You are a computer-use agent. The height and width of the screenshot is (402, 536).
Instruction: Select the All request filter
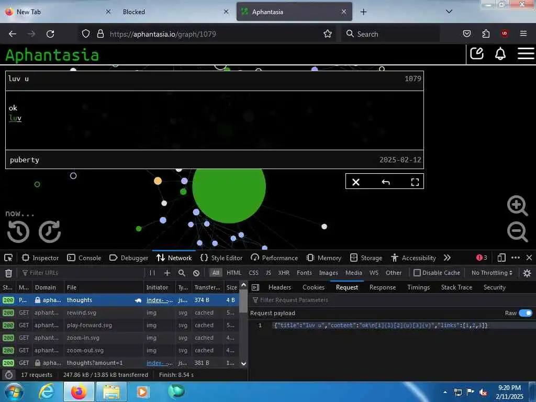point(216,273)
